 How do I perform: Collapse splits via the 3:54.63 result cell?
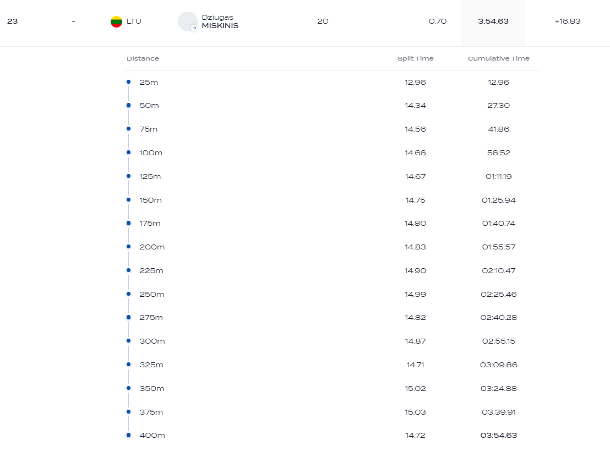(493, 21)
